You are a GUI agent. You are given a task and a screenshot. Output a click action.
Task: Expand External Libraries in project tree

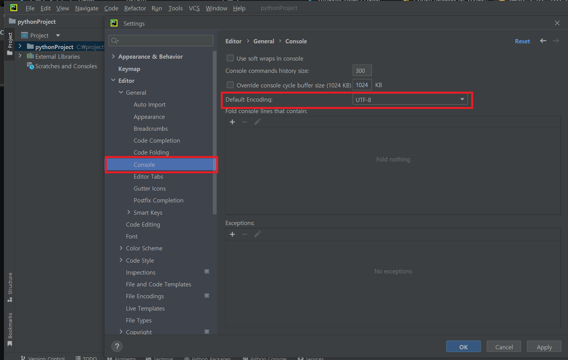click(20, 56)
